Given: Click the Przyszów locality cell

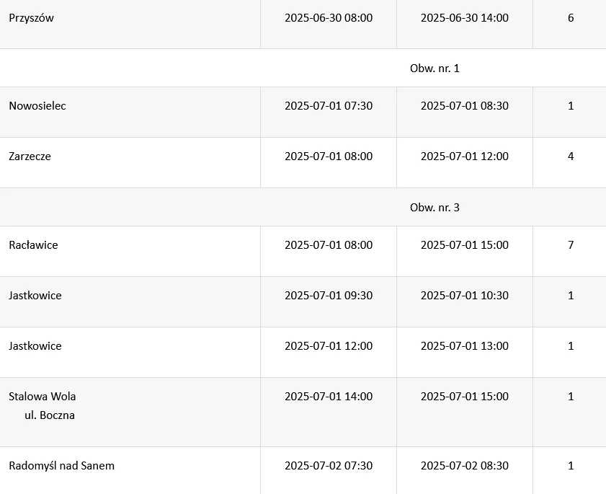Looking at the screenshot, I should pos(32,18).
